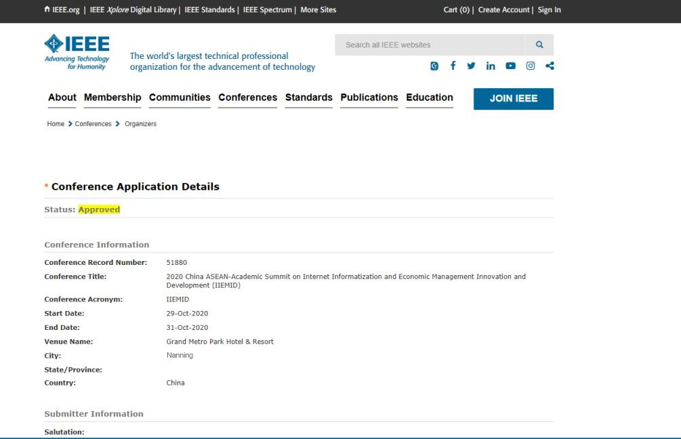
Task: Expand More Sites link
Action: pos(318,9)
